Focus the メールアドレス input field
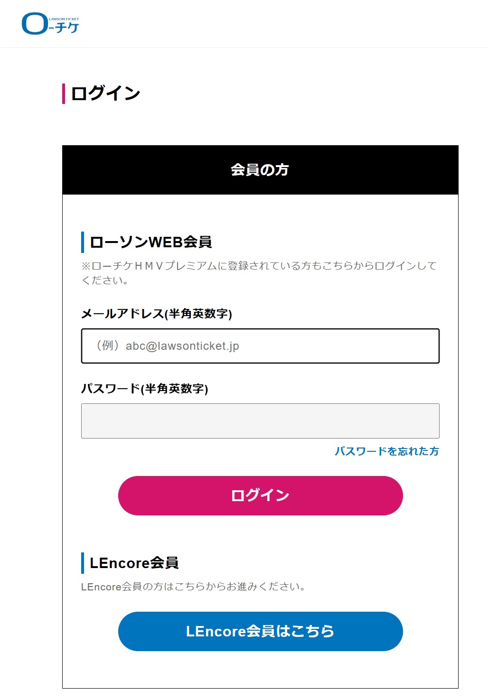 (x=260, y=346)
